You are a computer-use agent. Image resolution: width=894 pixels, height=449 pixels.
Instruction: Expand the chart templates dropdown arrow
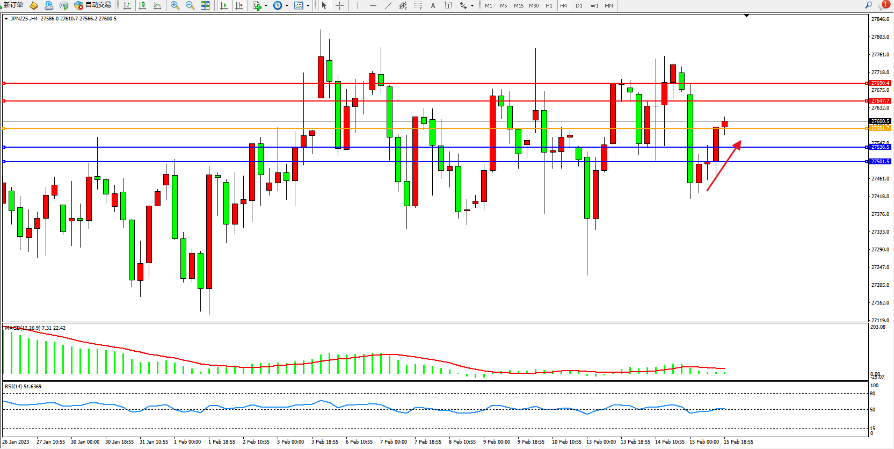[x=308, y=6]
